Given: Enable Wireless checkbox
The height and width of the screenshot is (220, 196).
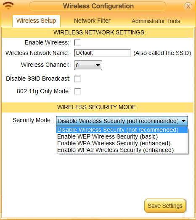Looking at the screenshot, I should tap(77, 43).
